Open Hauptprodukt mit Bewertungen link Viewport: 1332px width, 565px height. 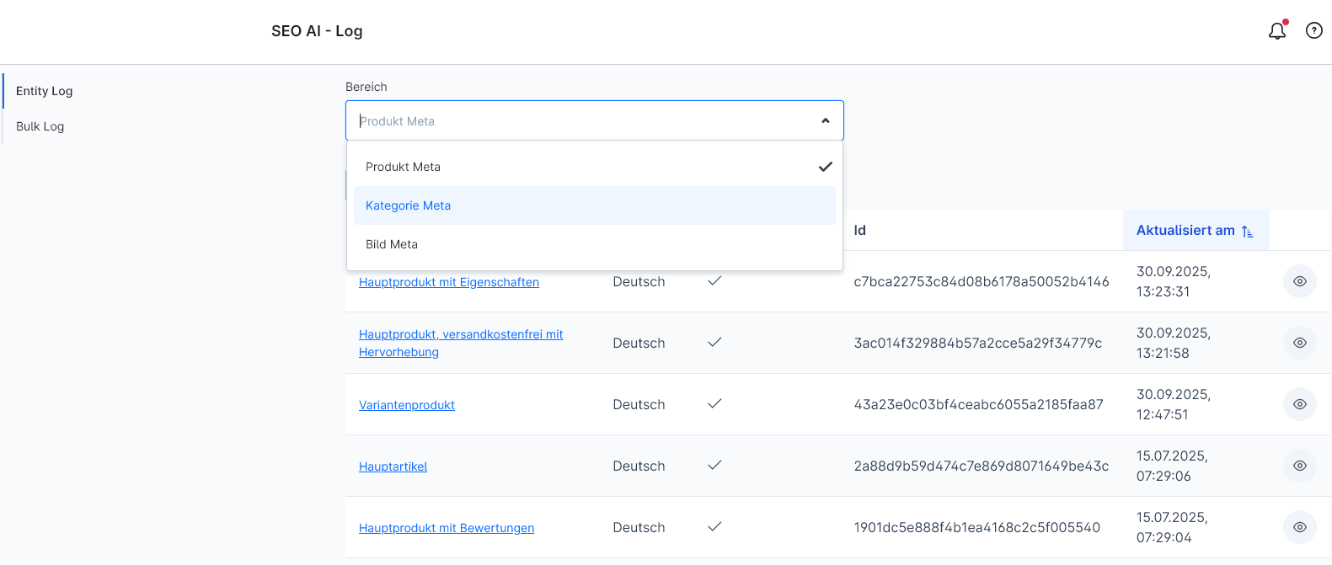[446, 528]
